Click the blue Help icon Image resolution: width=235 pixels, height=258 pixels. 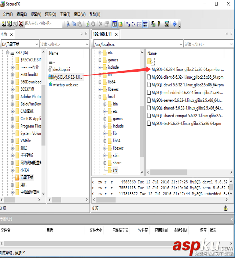pos(175,24)
